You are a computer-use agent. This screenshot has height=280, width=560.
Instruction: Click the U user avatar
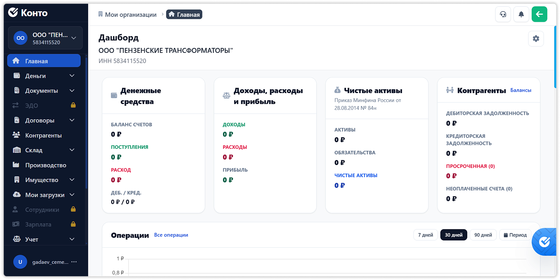[20, 262]
